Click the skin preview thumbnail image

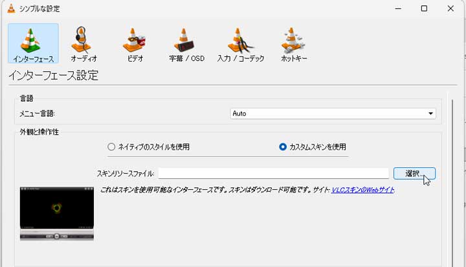click(57, 213)
